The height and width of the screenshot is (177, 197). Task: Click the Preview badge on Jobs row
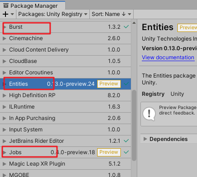[109, 152]
